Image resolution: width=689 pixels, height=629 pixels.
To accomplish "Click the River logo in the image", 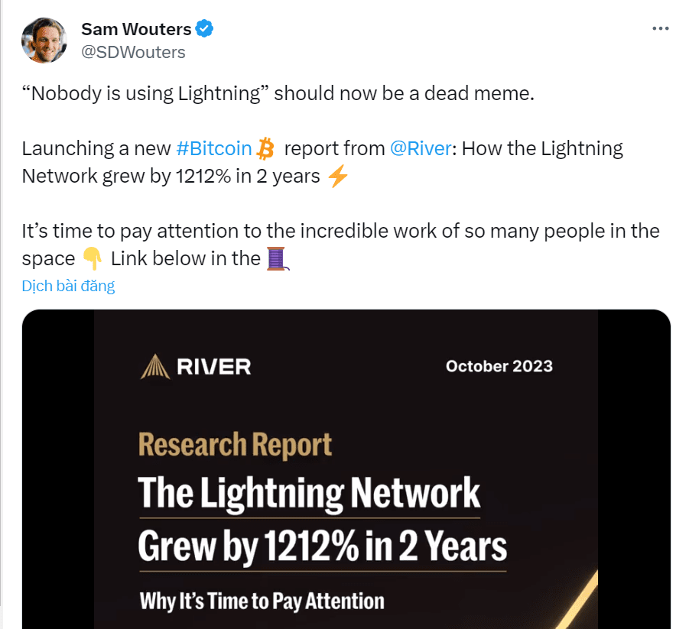I will [x=155, y=366].
